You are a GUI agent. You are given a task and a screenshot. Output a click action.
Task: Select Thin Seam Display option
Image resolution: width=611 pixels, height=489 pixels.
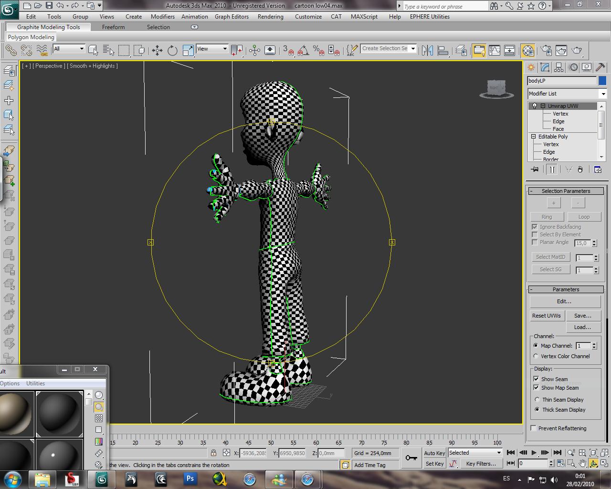pos(537,400)
